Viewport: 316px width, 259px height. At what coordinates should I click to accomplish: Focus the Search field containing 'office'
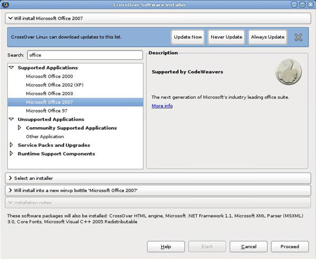point(85,55)
